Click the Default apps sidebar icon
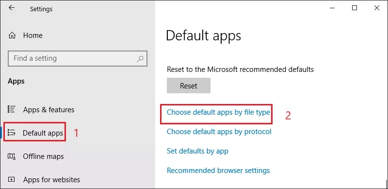The height and width of the screenshot is (189, 388). coord(12,133)
